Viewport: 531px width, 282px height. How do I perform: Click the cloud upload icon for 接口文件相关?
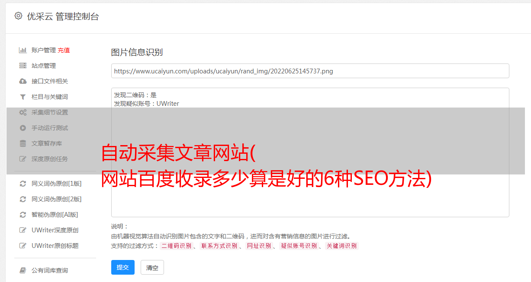(23, 81)
